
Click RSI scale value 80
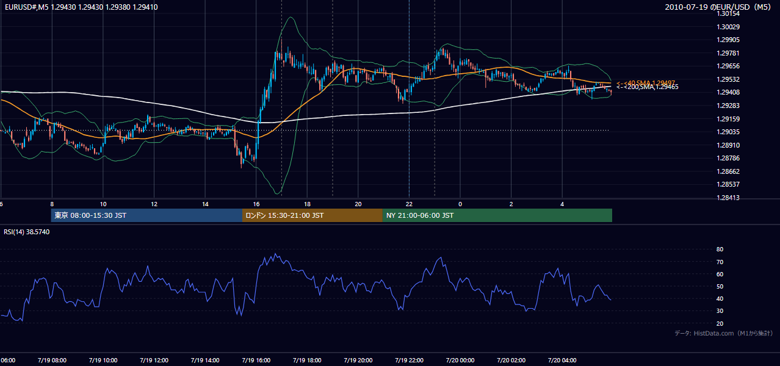tap(720, 249)
